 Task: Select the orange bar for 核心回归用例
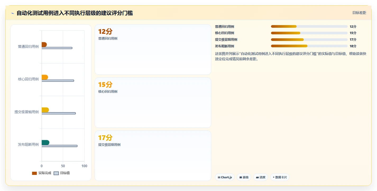[45, 77]
